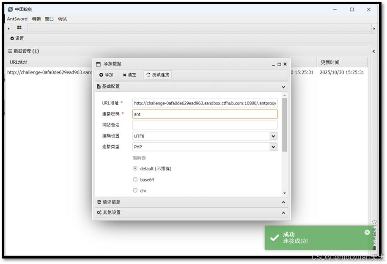Select the base64 encoder radio
Viewport: 387px width, 264px height.
point(135,179)
